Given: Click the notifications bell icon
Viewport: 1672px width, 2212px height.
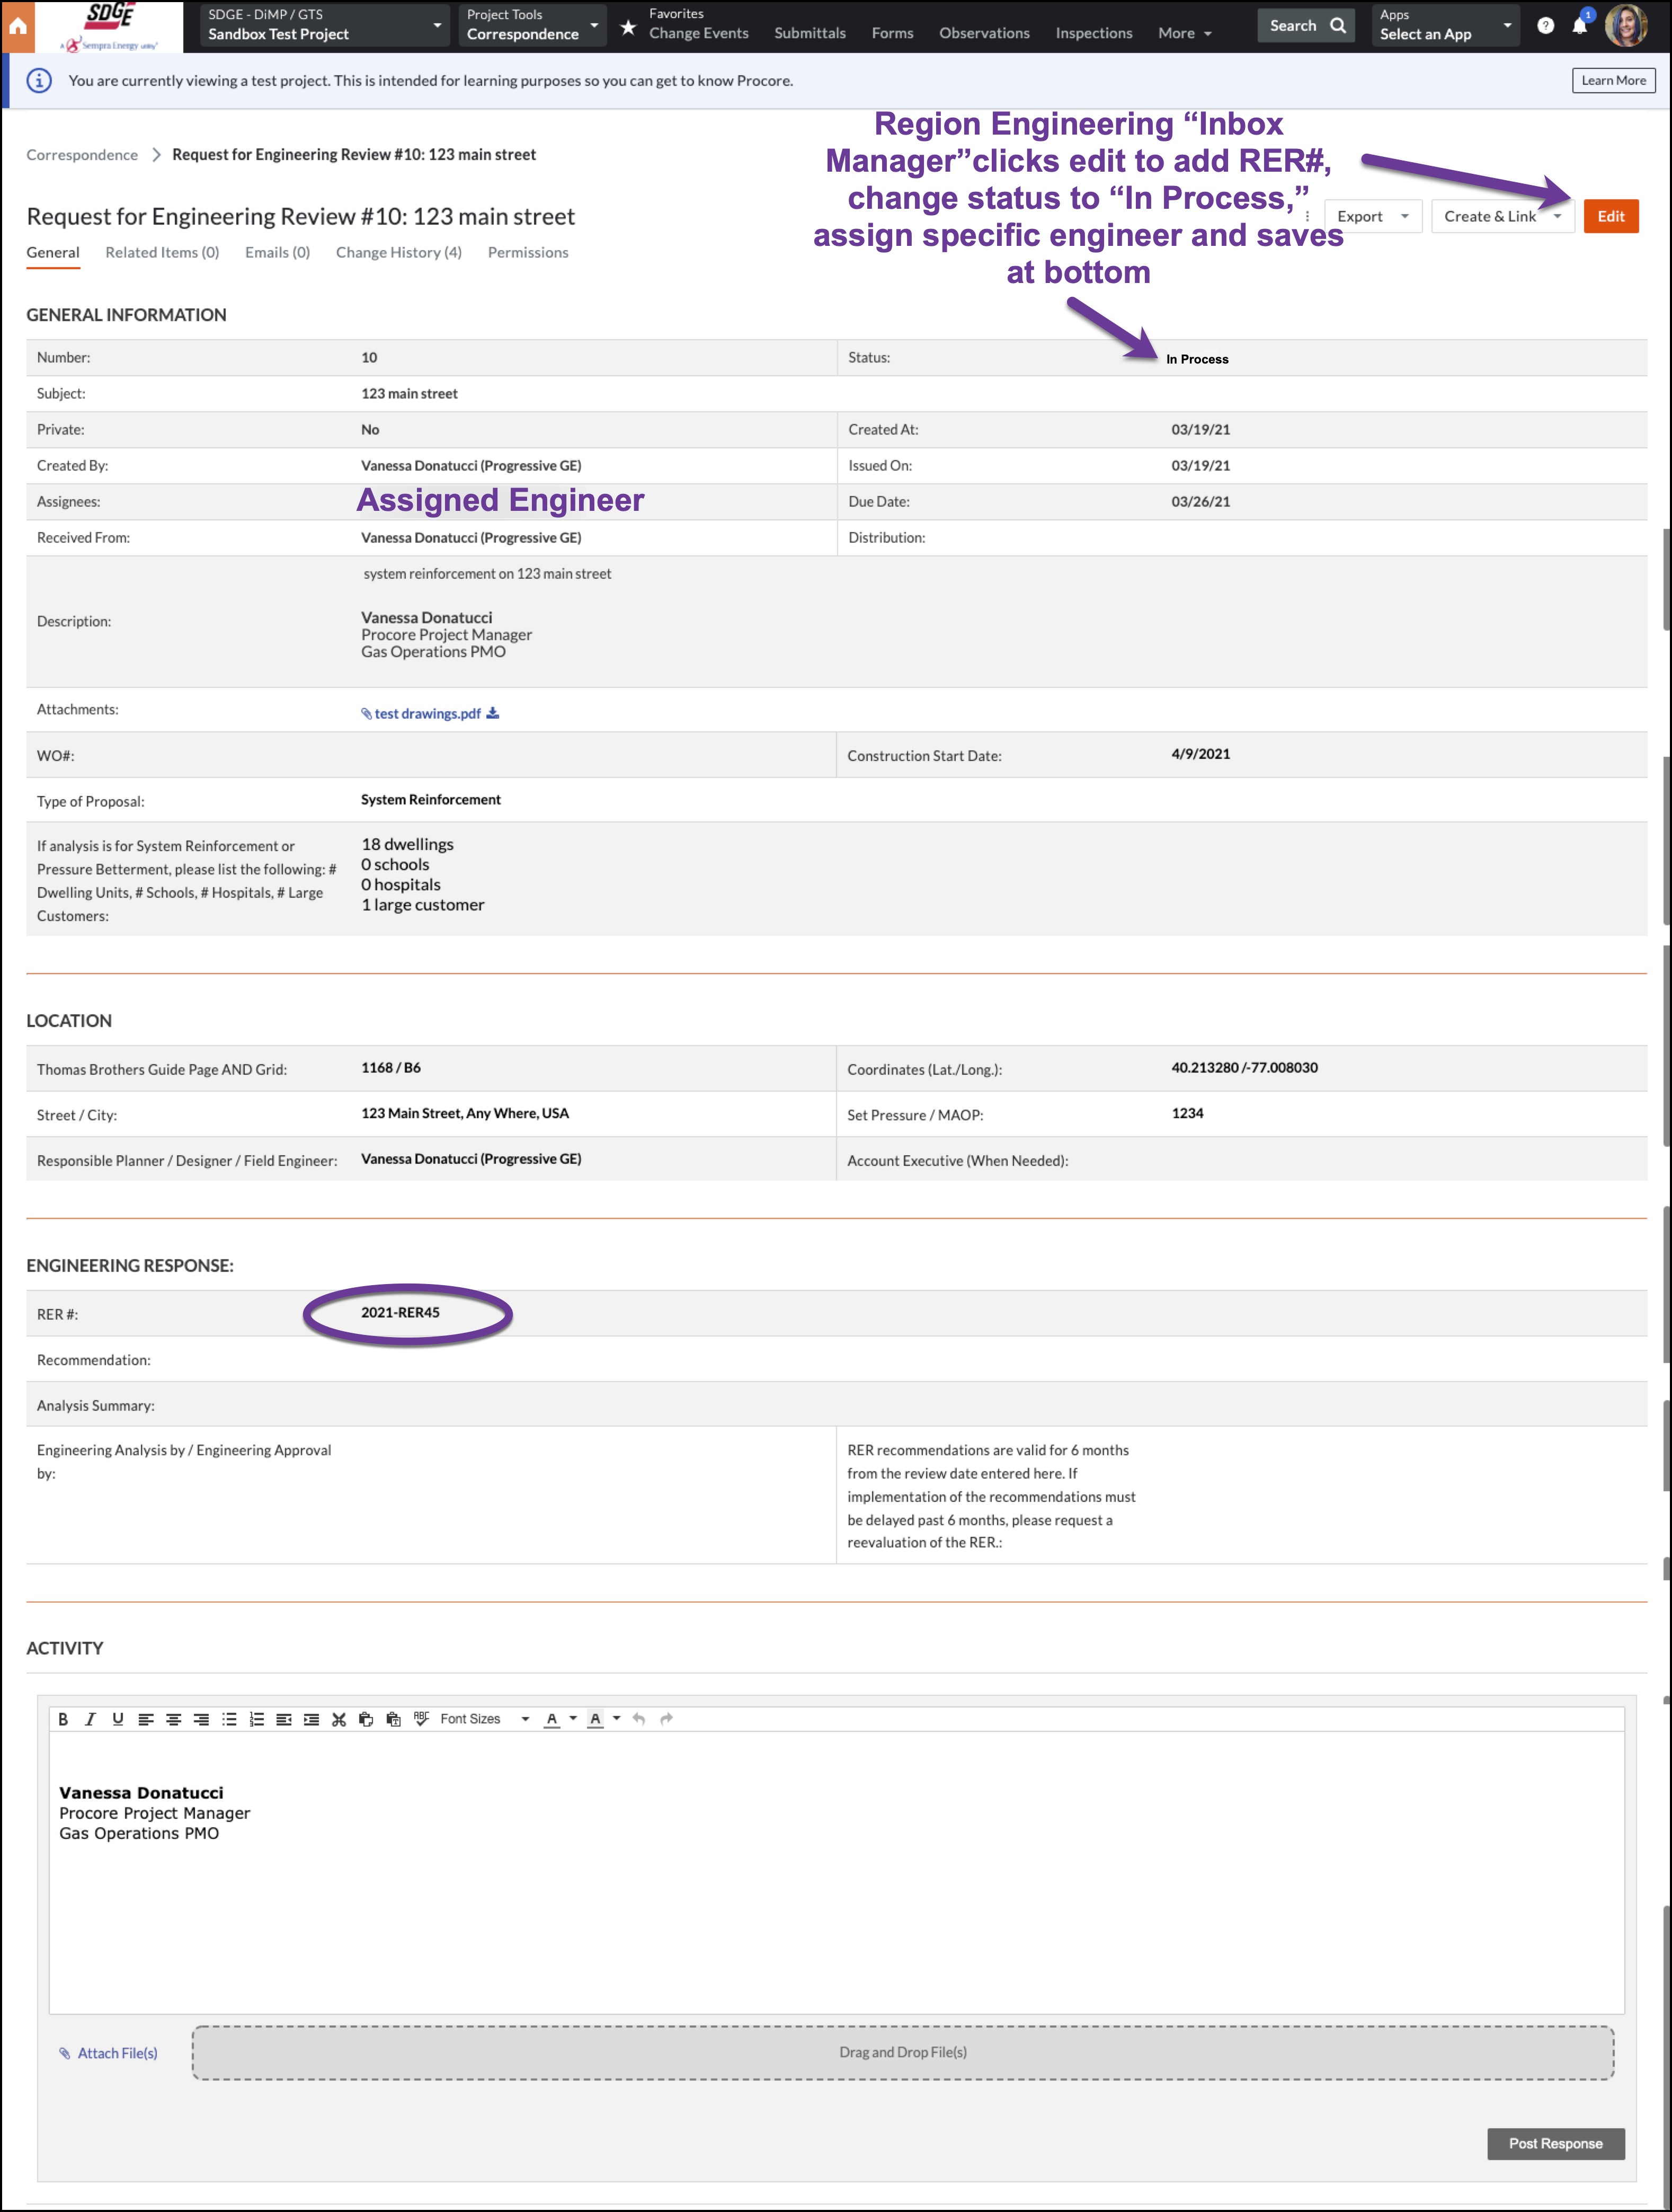Looking at the screenshot, I should [1579, 26].
